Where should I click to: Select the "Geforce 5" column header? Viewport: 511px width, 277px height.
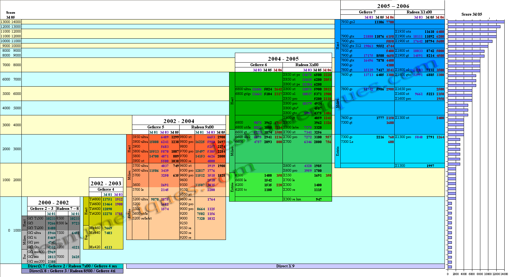pos(156,127)
